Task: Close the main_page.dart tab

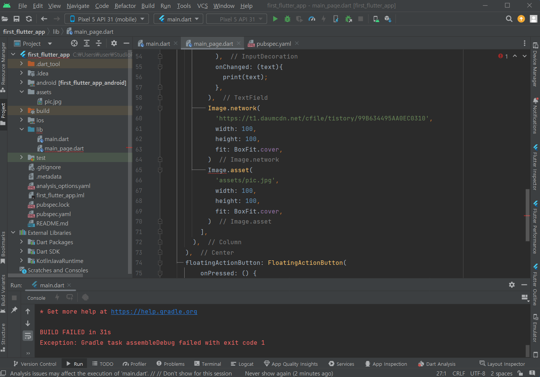Action: (238, 44)
